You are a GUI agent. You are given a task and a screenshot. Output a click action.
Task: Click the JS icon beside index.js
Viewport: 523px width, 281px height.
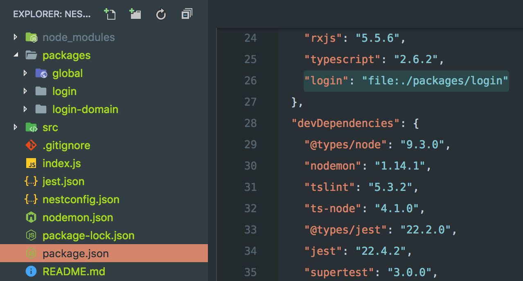(x=31, y=163)
